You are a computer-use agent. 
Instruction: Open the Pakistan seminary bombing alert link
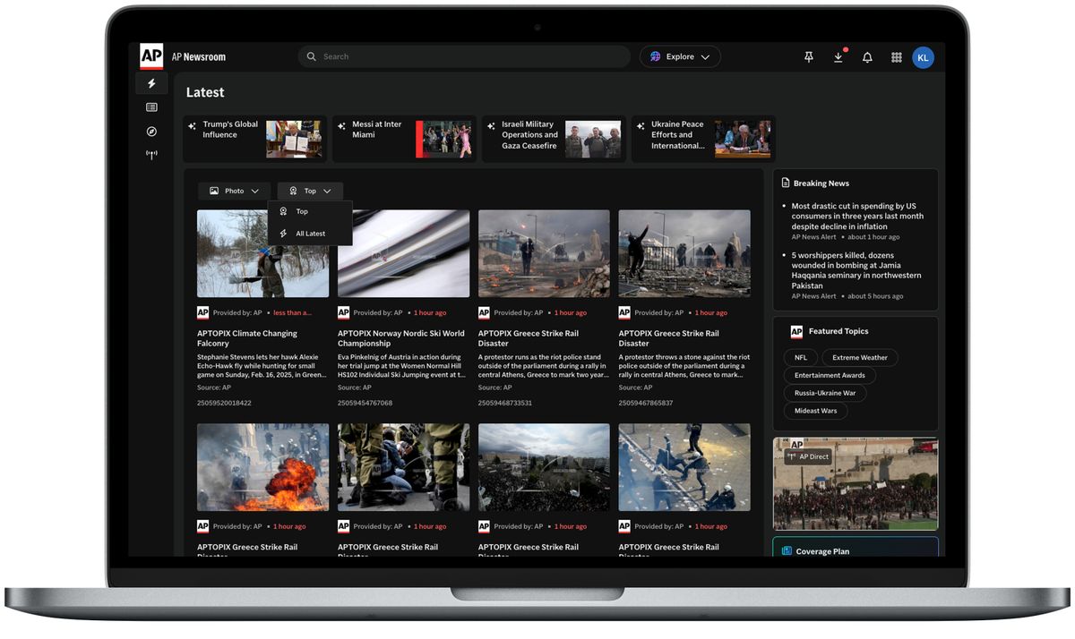(x=855, y=265)
